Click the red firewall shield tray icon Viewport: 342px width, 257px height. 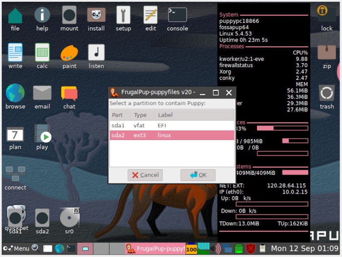pos(250,249)
